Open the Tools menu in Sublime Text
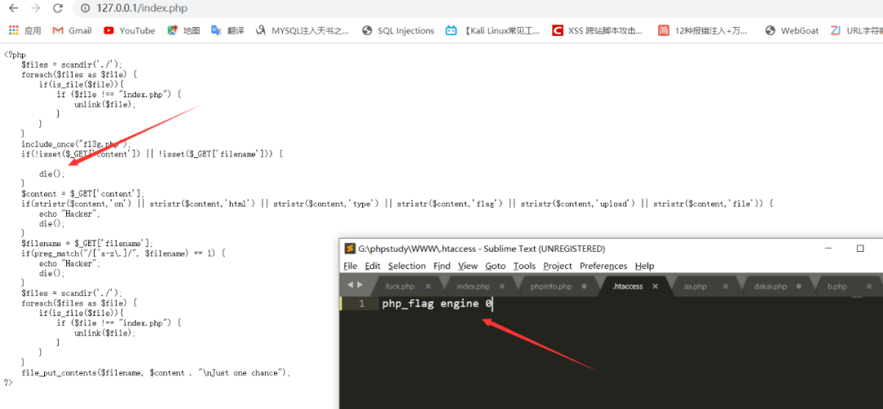This screenshot has height=409, width=883. pyautogui.click(x=524, y=266)
